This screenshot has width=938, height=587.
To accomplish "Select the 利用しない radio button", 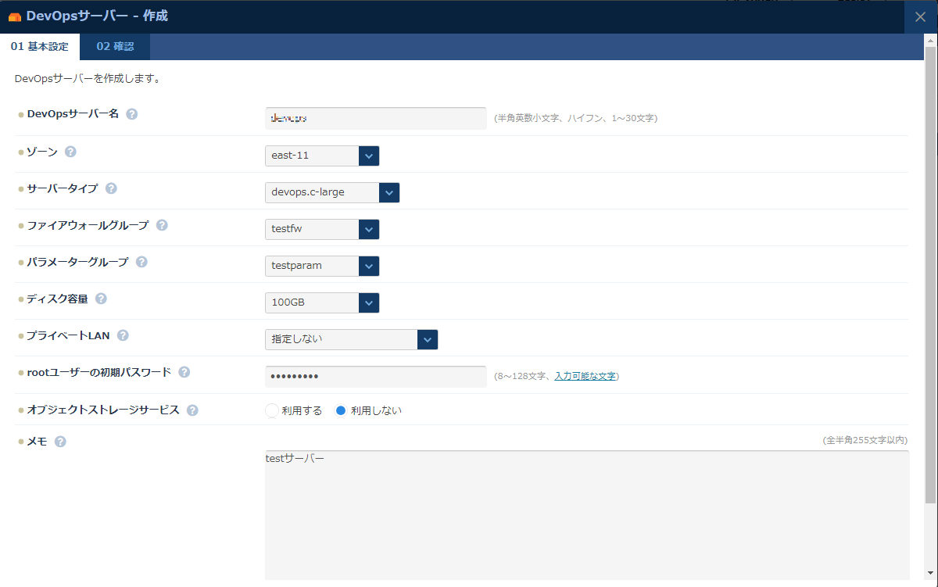I will pos(341,410).
